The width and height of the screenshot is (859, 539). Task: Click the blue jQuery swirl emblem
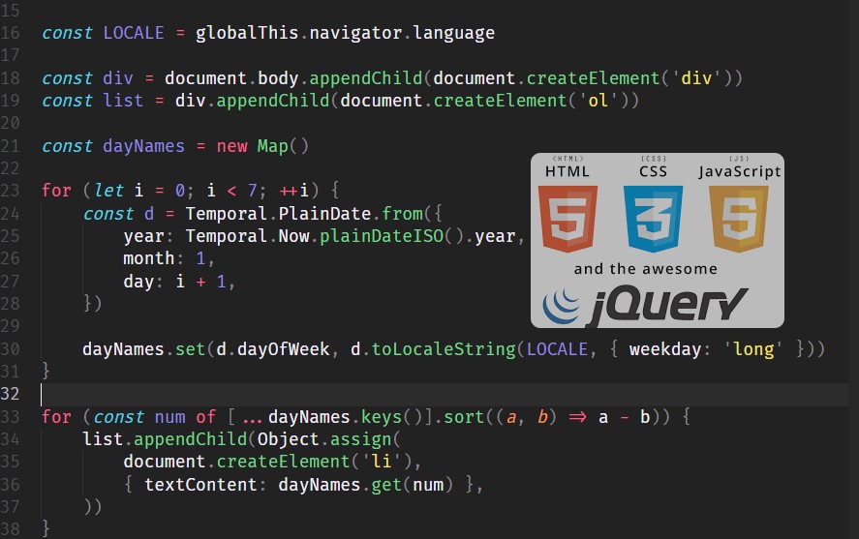click(x=562, y=305)
